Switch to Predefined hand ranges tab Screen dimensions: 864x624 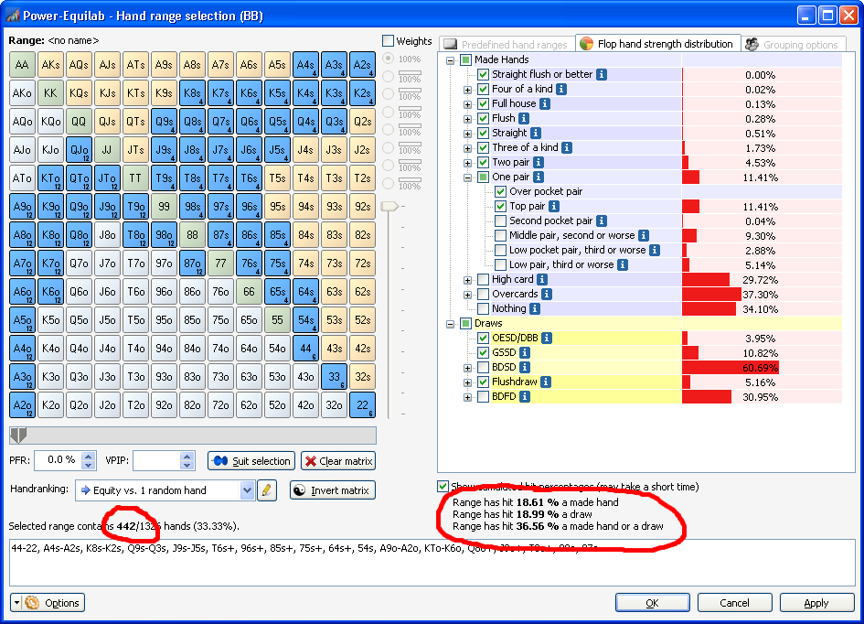coord(507,44)
